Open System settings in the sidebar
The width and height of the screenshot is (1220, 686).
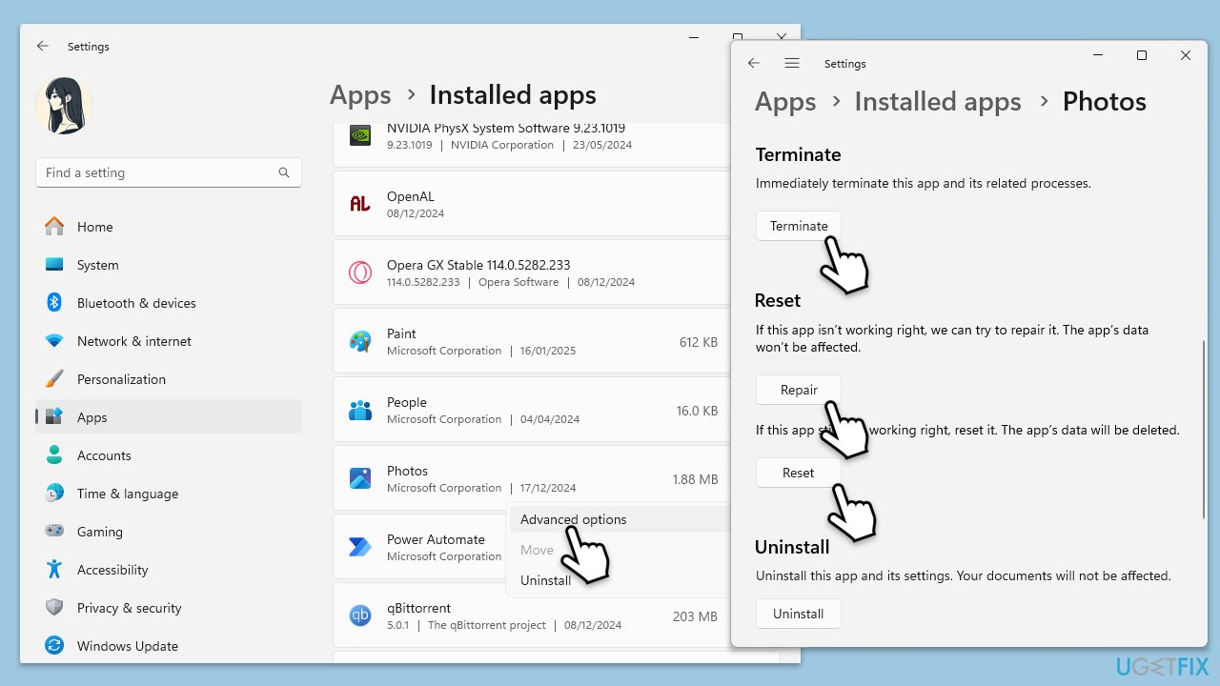click(x=169, y=265)
